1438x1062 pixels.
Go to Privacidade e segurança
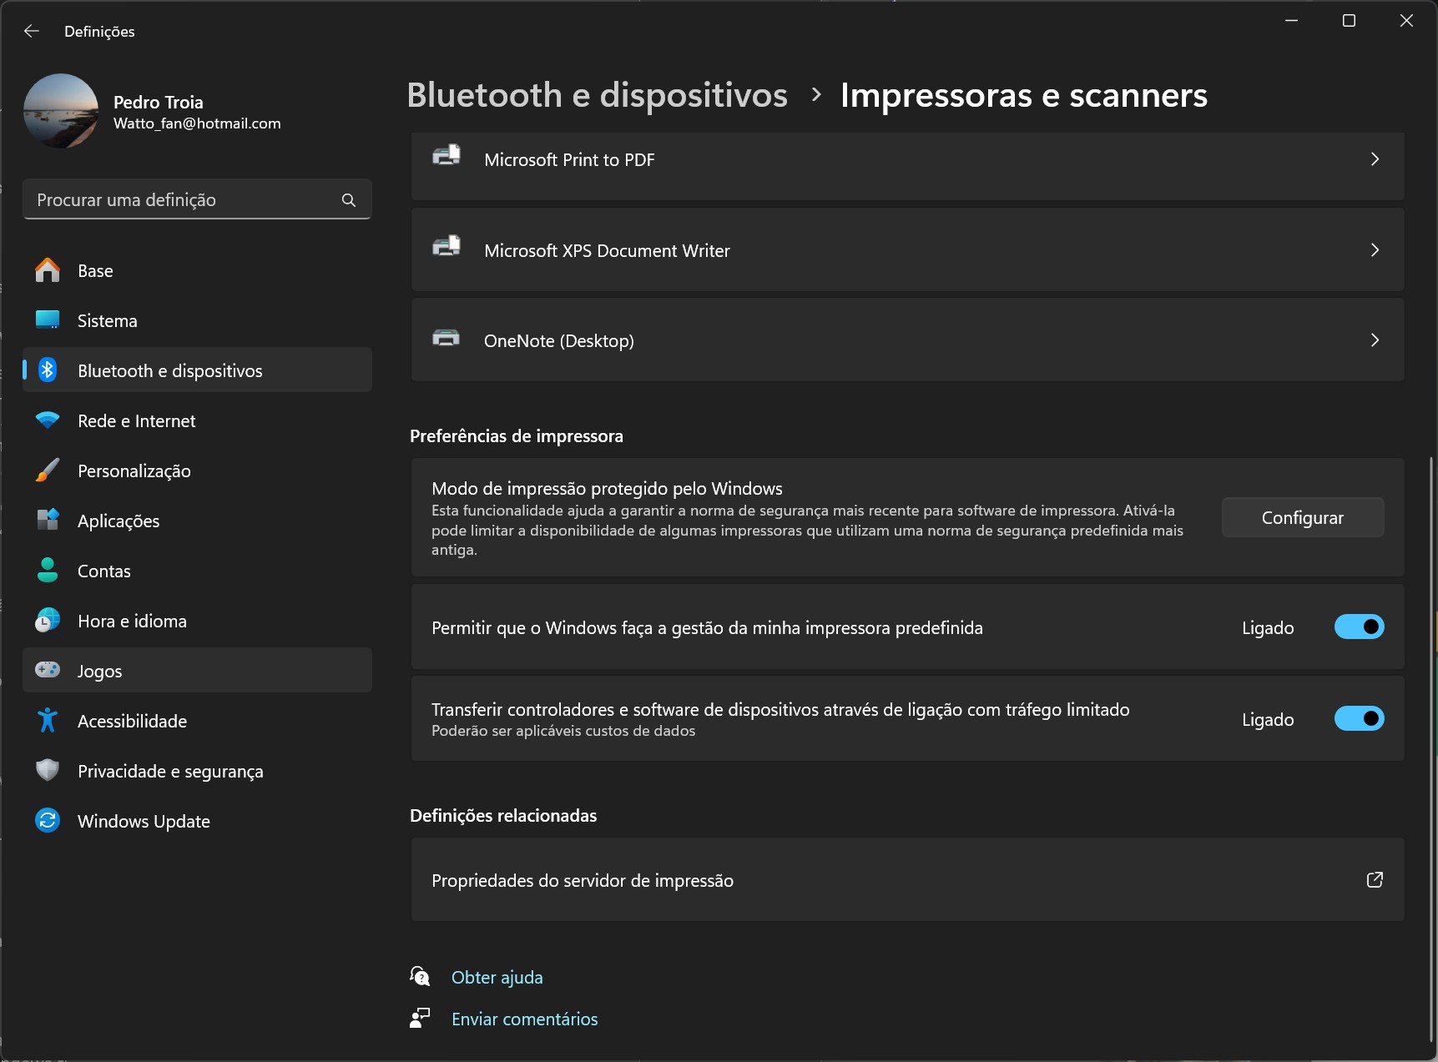tap(197, 771)
